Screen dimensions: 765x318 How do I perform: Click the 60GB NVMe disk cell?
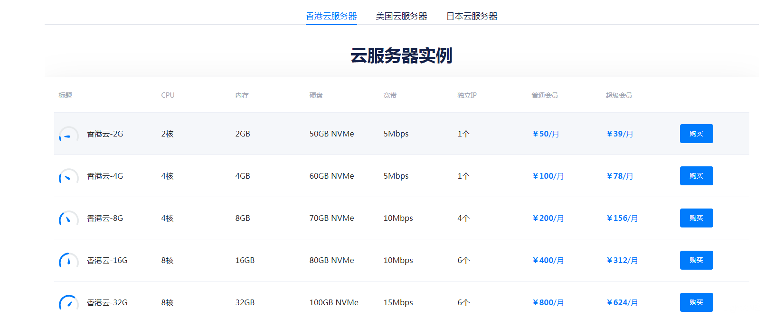pyautogui.click(x=332, y=176)
